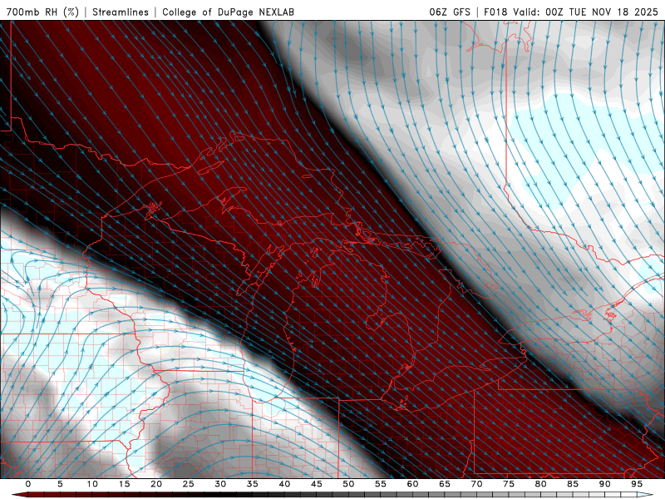This screenshot has width=665, height=499.
Task: Click the "80" colorbar scale label
Action: point(540,484)
